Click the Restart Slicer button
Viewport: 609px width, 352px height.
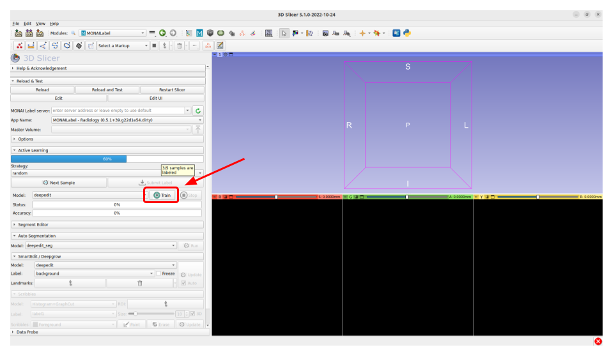click(x=172, y=90)
